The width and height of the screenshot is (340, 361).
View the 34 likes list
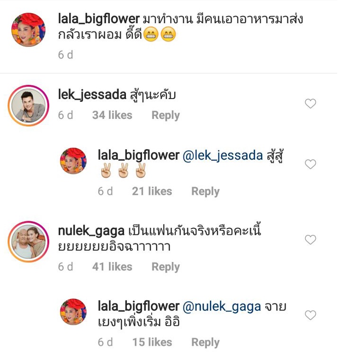[x=112, y=115]
